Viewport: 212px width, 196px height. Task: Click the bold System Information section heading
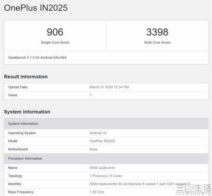(27, 112)
